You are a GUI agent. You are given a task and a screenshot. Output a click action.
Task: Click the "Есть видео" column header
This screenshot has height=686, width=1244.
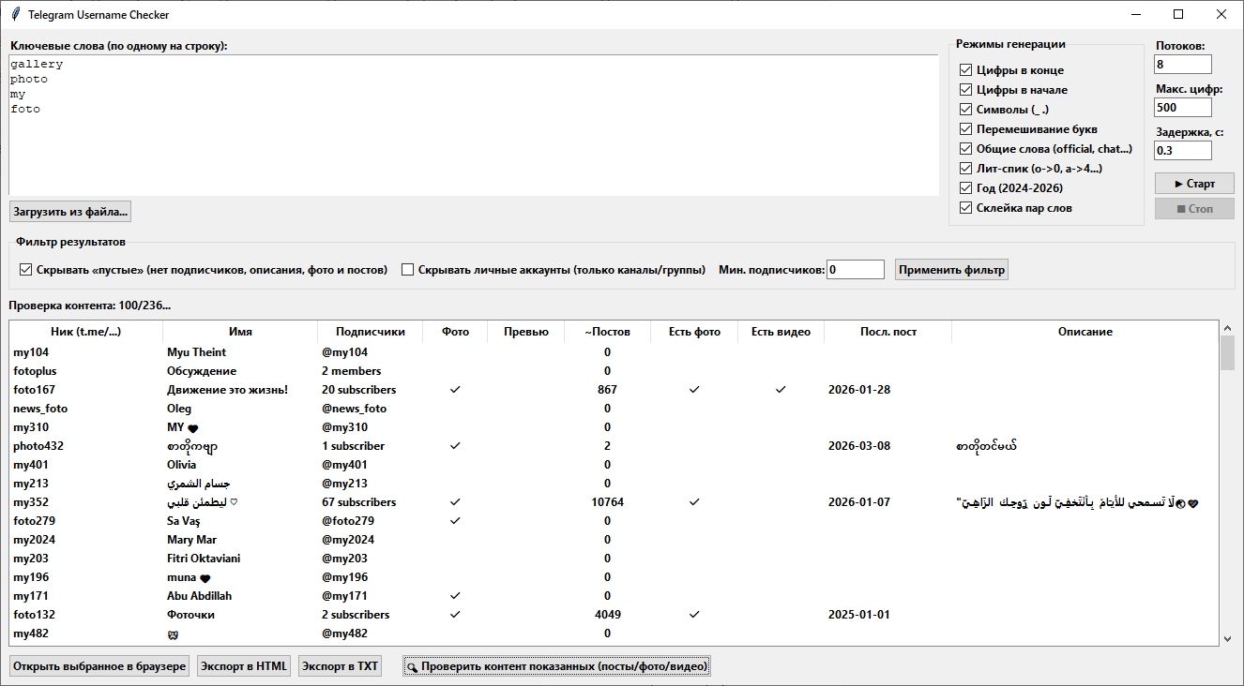click(x=781, y=332)
